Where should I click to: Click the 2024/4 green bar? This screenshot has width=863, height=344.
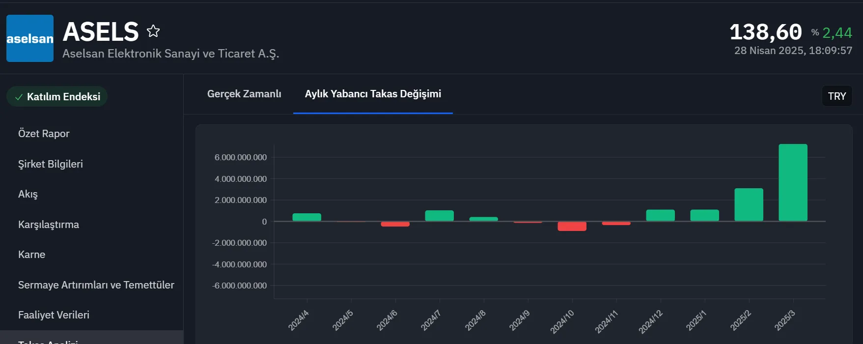point(307,217)
